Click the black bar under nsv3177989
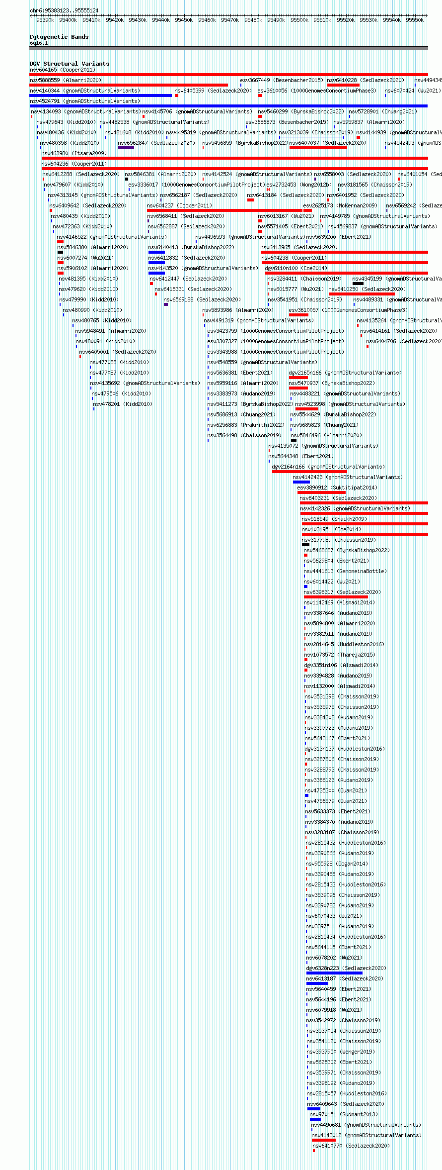This screenshot has height=1170, width=442. 305,545
